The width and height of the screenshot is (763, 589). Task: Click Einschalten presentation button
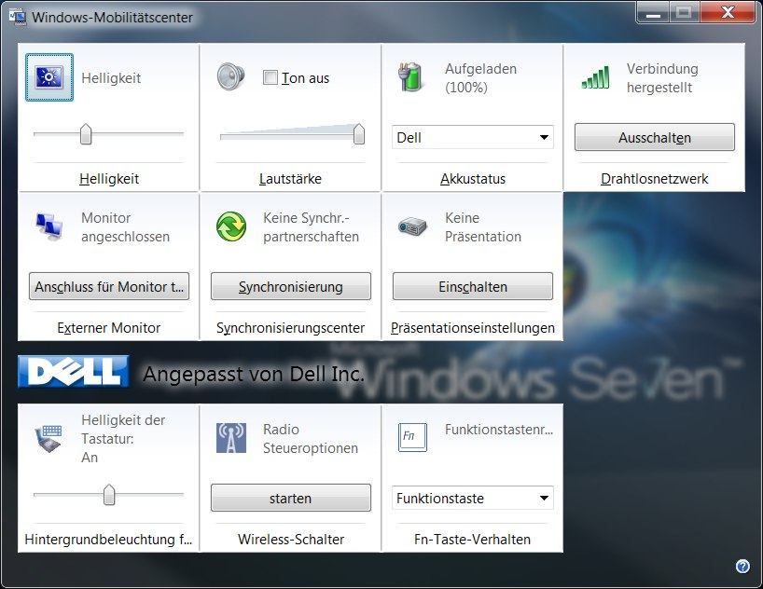(473, 286)
